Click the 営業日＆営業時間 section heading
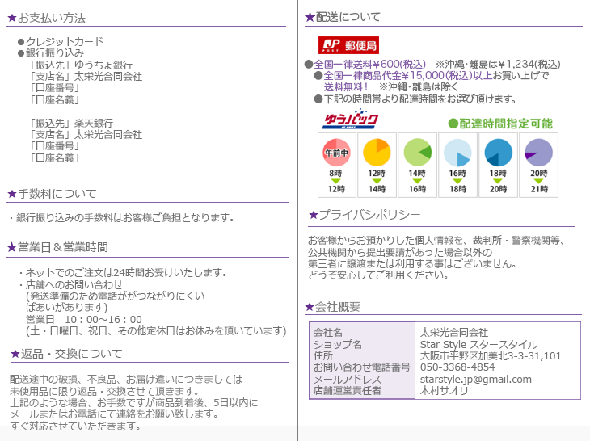This screenshot has width=590, height=441. (x=62, y=247)
